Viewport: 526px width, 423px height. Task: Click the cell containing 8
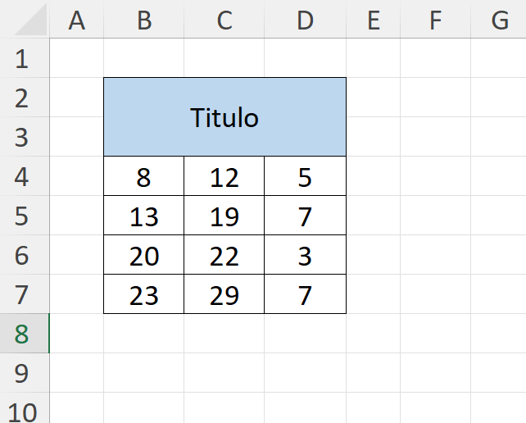coord(144,177)
